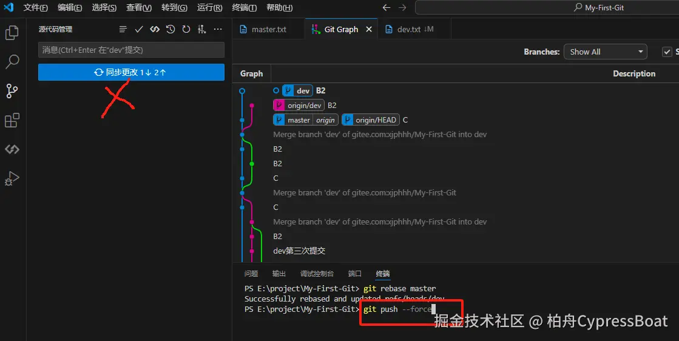This screenshot has height=341, width=679.
Task: Switch to the master.txt tab
Action: click(268, 29)
